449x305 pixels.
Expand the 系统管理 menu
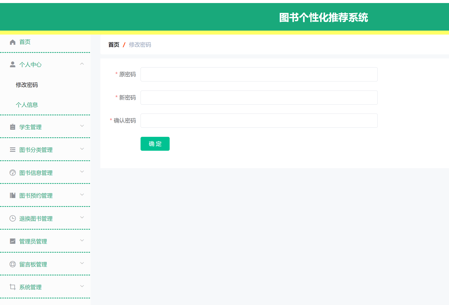[x=82, y=286]
